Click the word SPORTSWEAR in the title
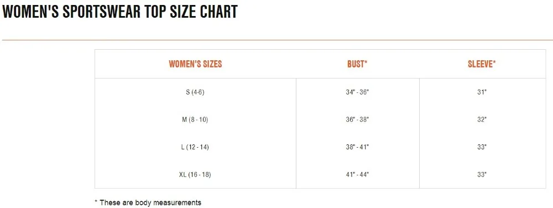 [x=102, y=12]
